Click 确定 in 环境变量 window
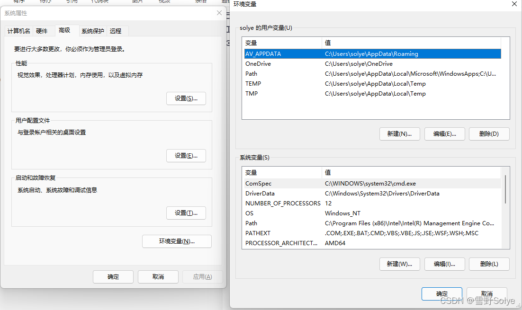 [x=442, y=294]
